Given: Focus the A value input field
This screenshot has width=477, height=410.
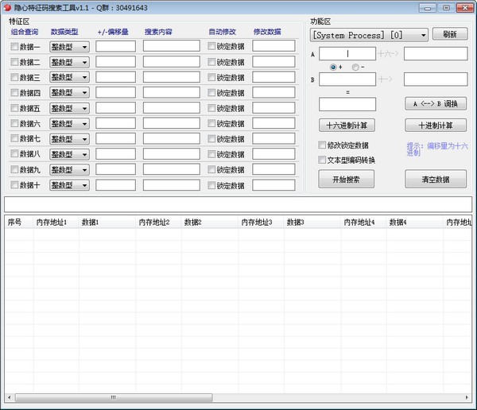Looking at the screenshot, I should pos(347,54).
